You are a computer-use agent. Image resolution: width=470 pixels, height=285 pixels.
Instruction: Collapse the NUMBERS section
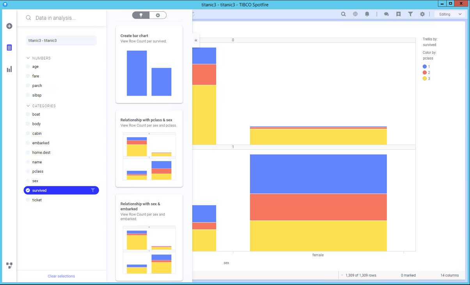28,58
